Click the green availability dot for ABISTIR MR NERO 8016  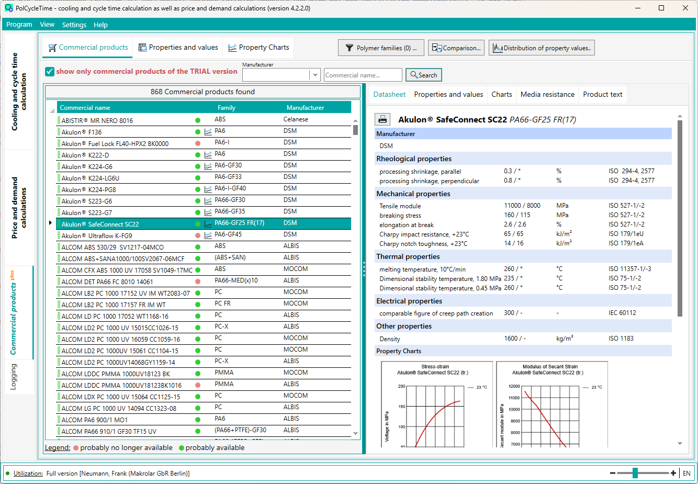tap(198, 120)
